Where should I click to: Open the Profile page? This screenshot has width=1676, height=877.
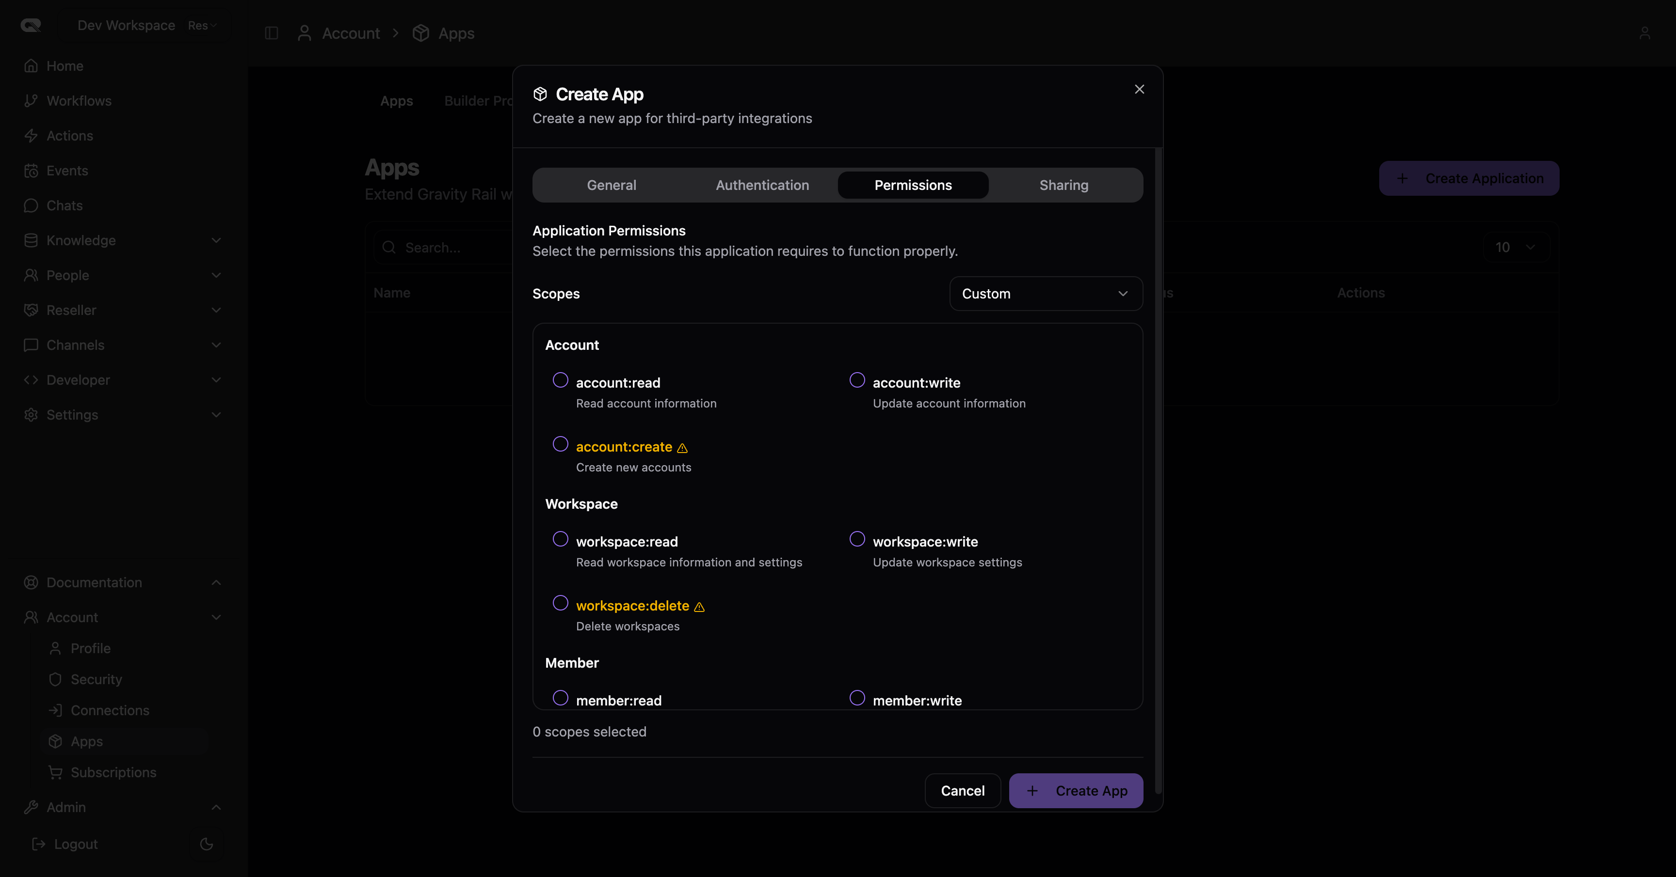pos(90,648)
